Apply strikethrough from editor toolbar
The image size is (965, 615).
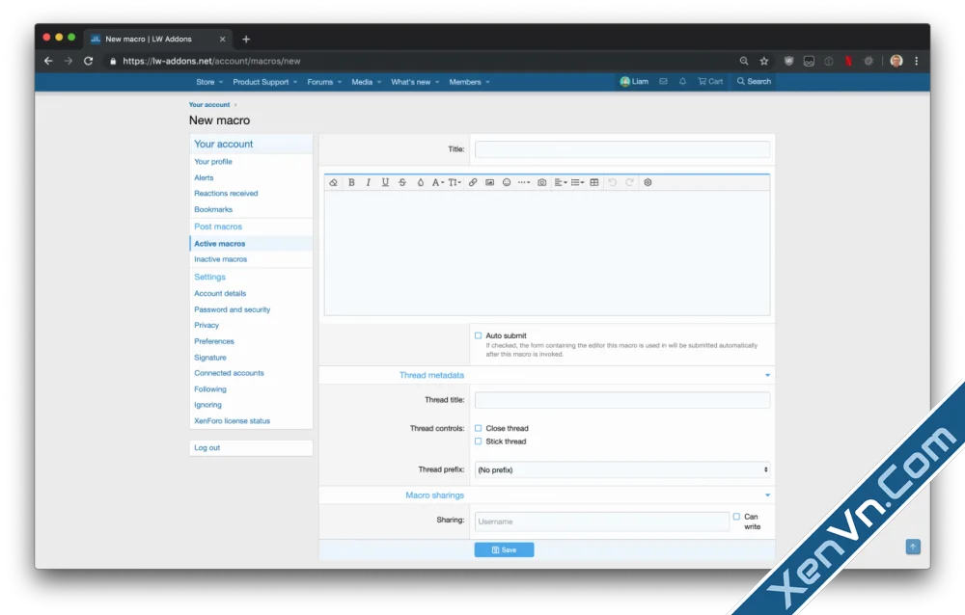pos(402,182)
